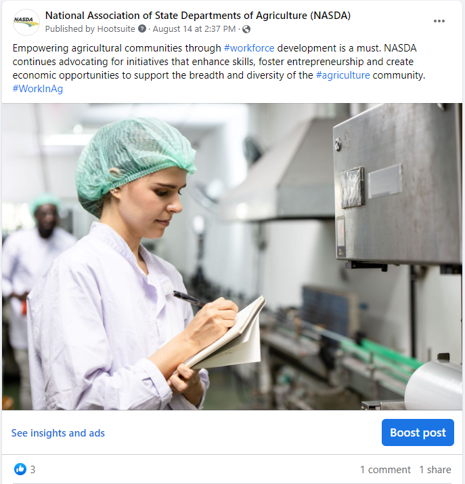This screenshot has width=465, height=484.
Task: Open the three-dot post options menu
Action: [x=439, y=21]
